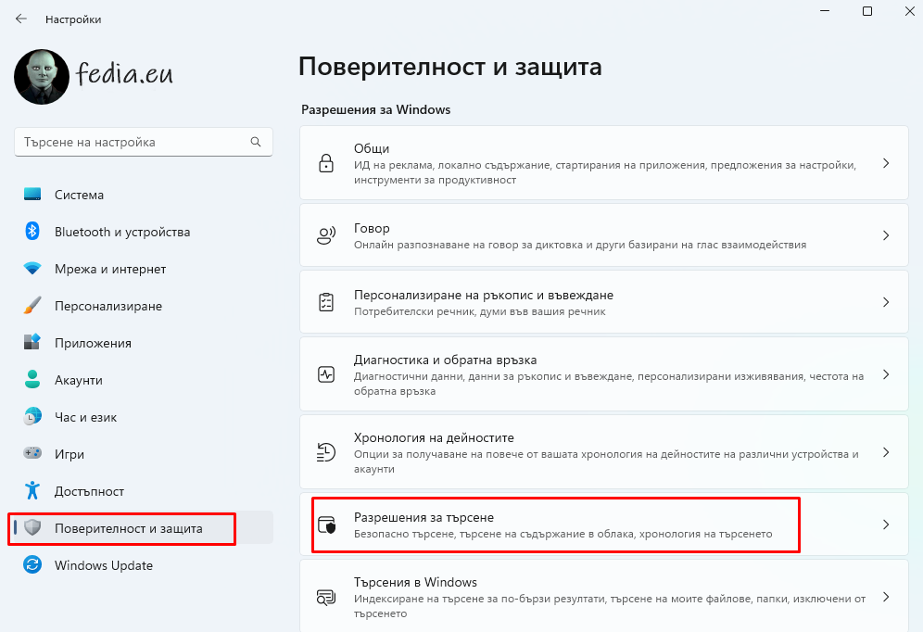Click chevron of Хронология на дейностите
923x632 pixels.
point(886,452)
